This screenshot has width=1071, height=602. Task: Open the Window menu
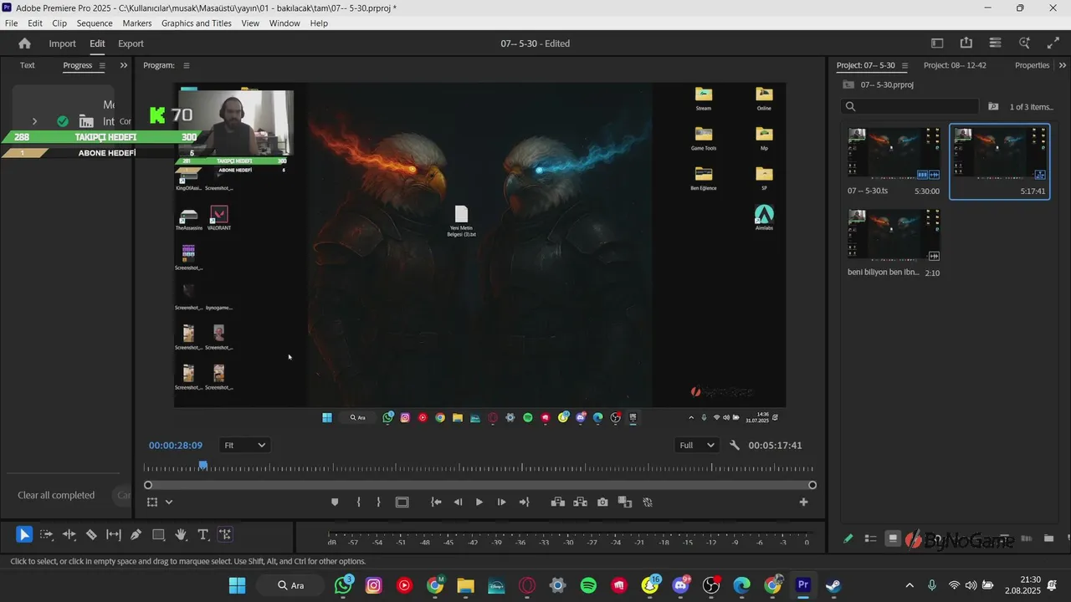284,23
